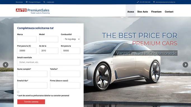Viewport: 191px width, 107px height.
Task: Open the Ma compte link
Action: (19, 2)
